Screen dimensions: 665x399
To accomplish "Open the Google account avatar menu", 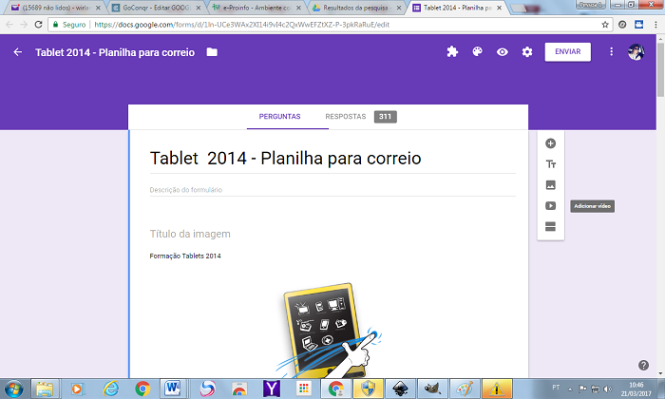I will (x=636, y=52).
